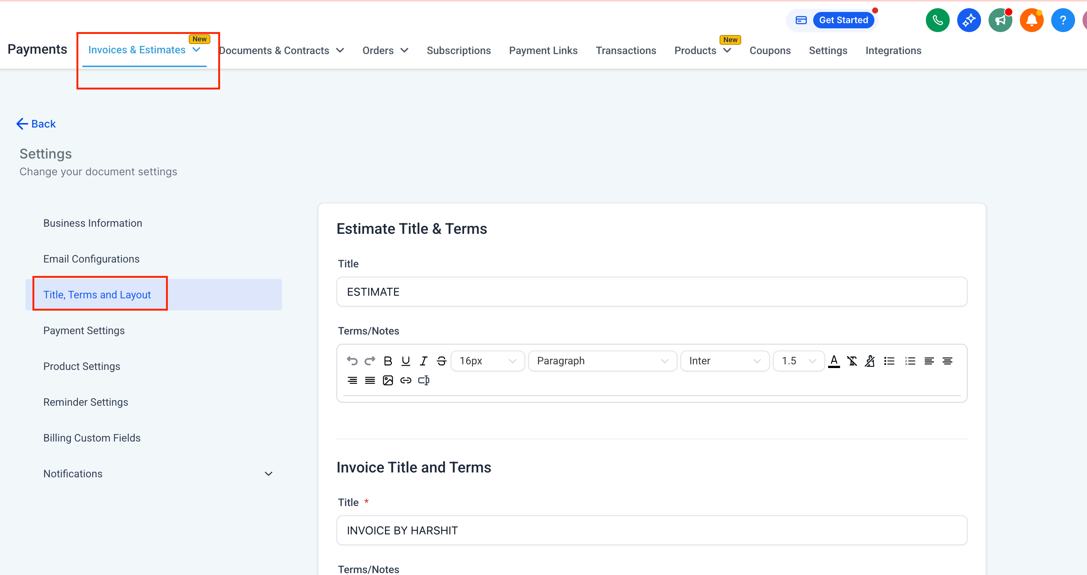
Task: Open the orange notifications bell
Action: (1031, 20)
